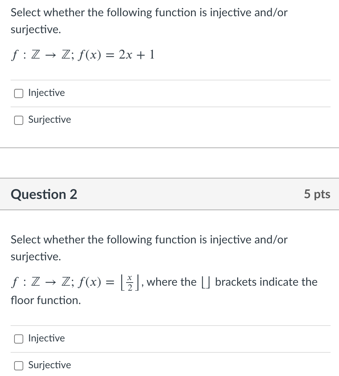Screen dimensions: 339x376
Task: Click the Surjective label text in Question 1
Action: (49, 120)
